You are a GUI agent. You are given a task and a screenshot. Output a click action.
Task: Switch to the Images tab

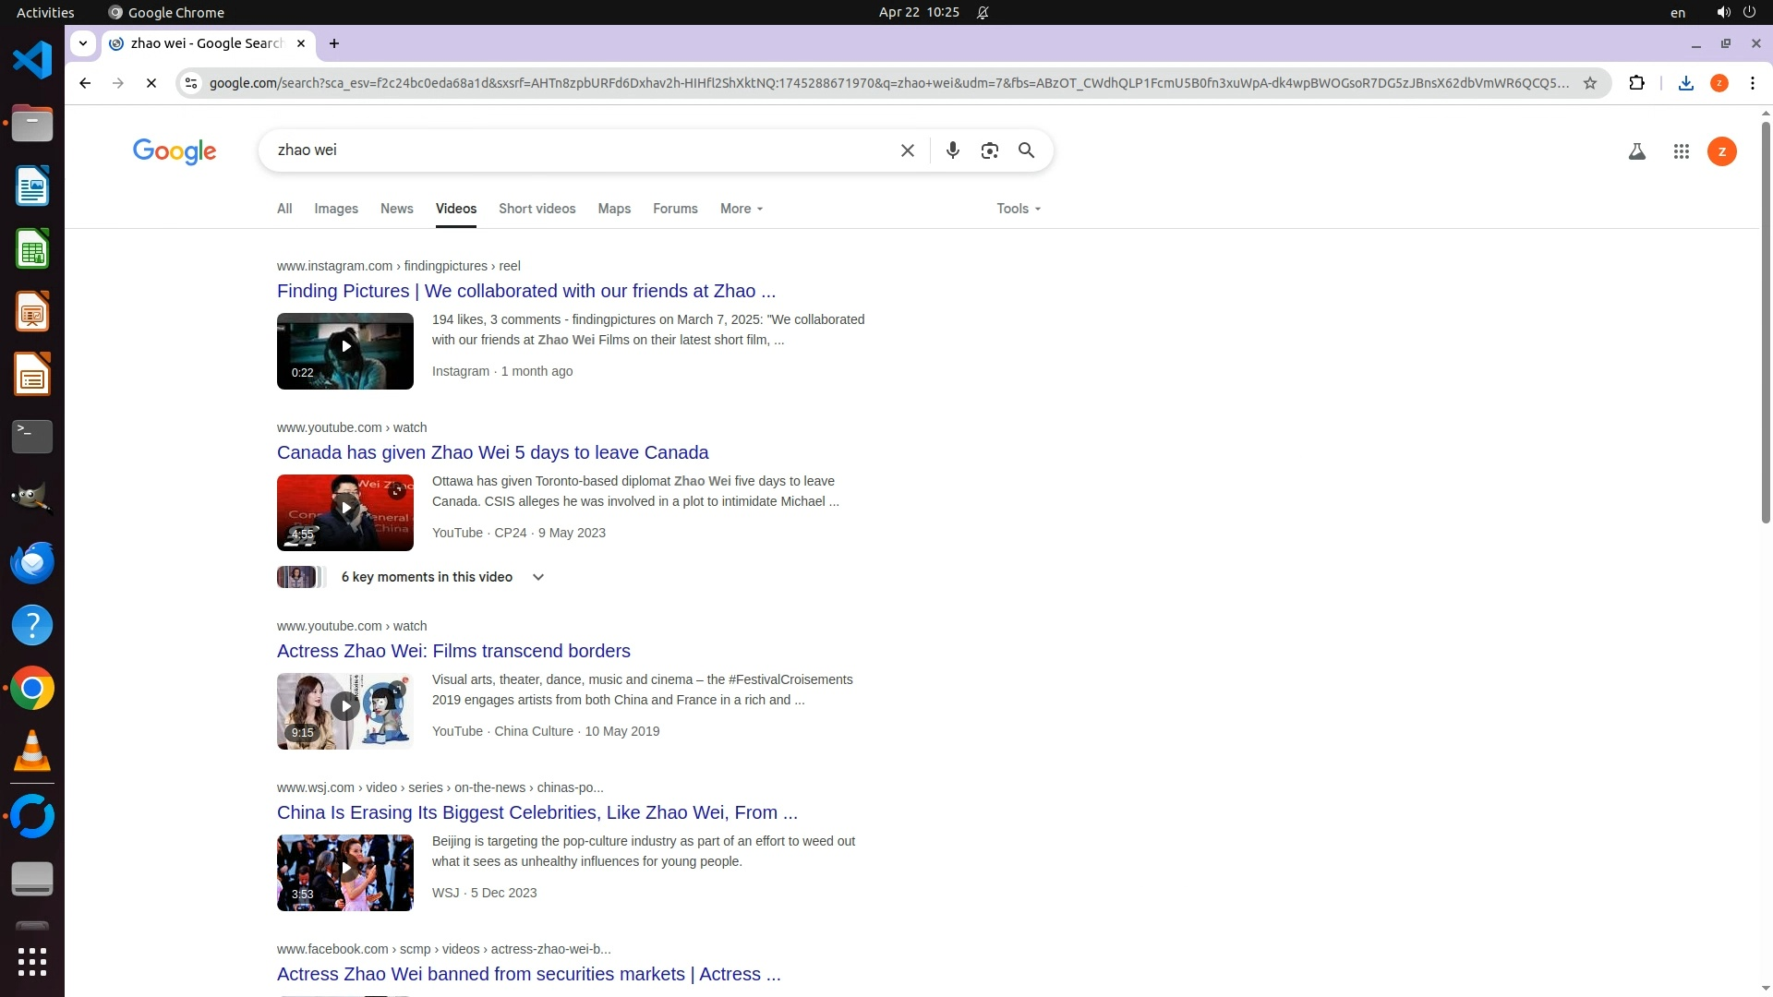[336, 209]
